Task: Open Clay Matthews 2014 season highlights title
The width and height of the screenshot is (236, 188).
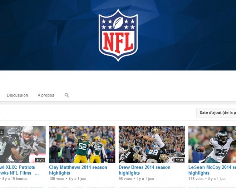Action: coord(78,170)
